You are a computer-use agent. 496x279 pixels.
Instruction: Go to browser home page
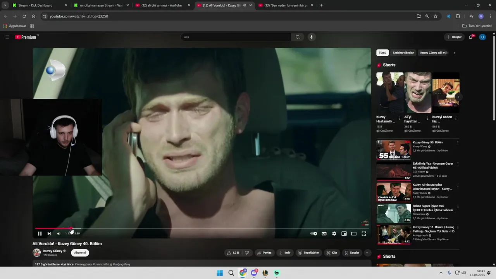33,16
